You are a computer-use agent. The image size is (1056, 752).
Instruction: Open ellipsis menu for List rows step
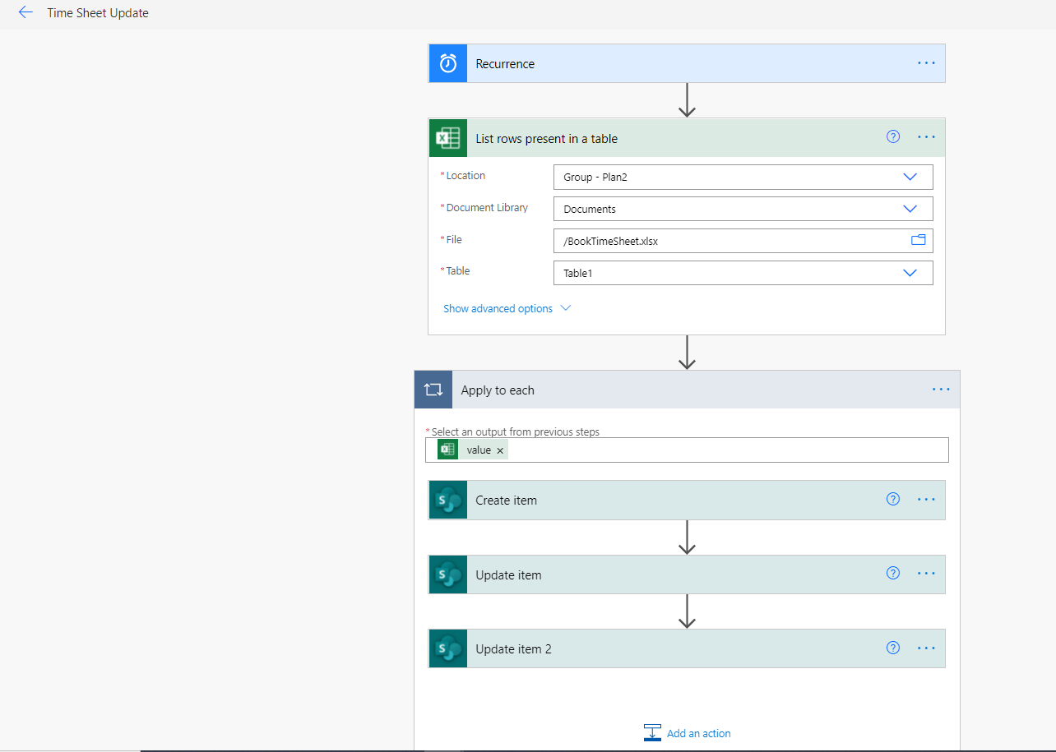pos(927,137)
